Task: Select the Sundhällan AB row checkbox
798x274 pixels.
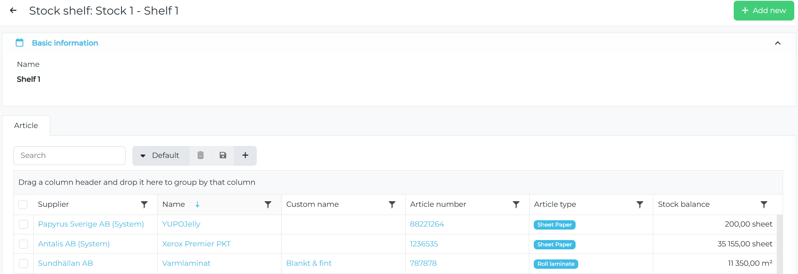Action: pyautogui.click(x=24, y=264)
